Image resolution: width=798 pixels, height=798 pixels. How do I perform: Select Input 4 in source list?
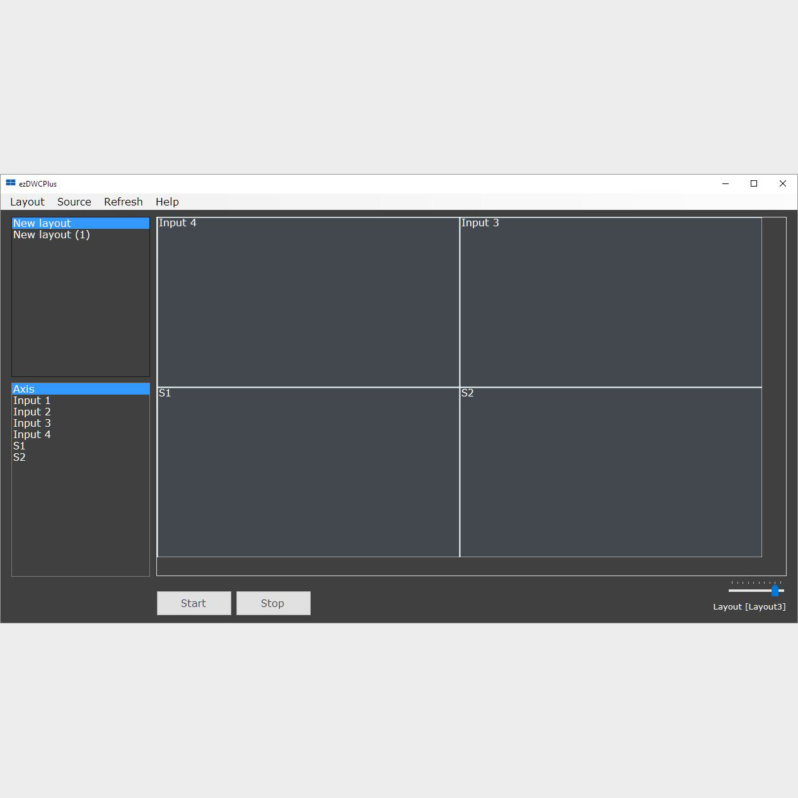pyautogui.click(x=81, y=434)
